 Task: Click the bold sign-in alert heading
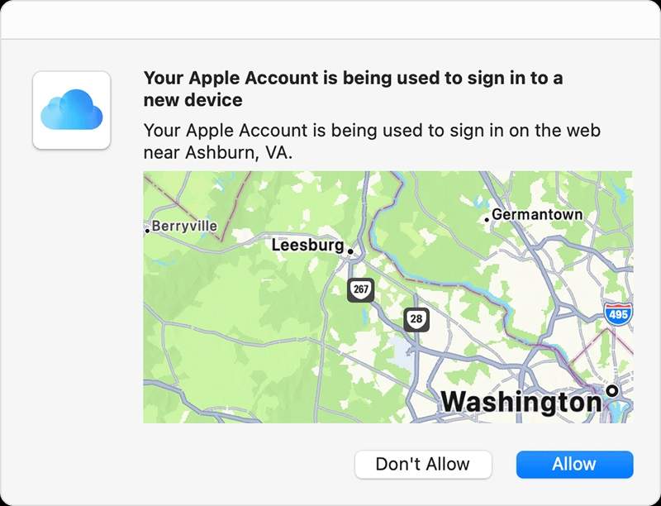[x=354, y=88]
